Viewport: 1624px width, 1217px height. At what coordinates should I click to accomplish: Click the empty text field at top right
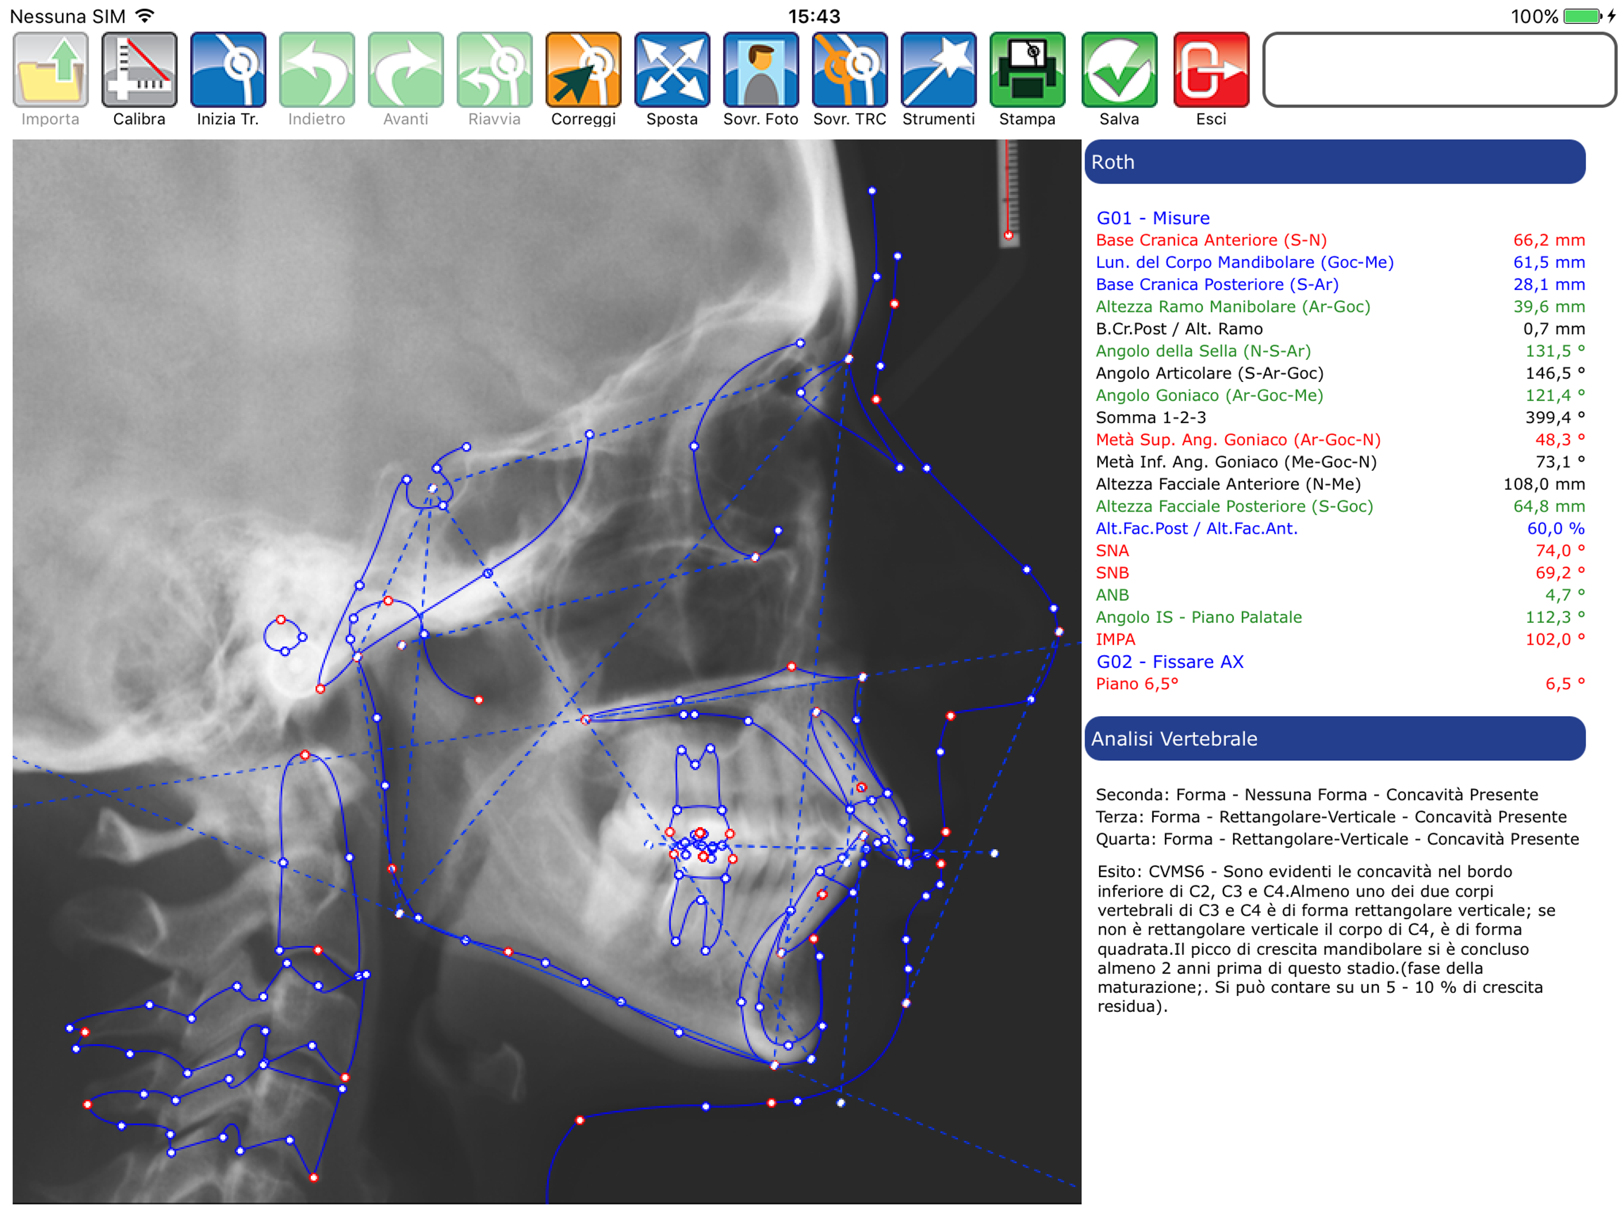pyautogui.click(x=1439, y=70)
